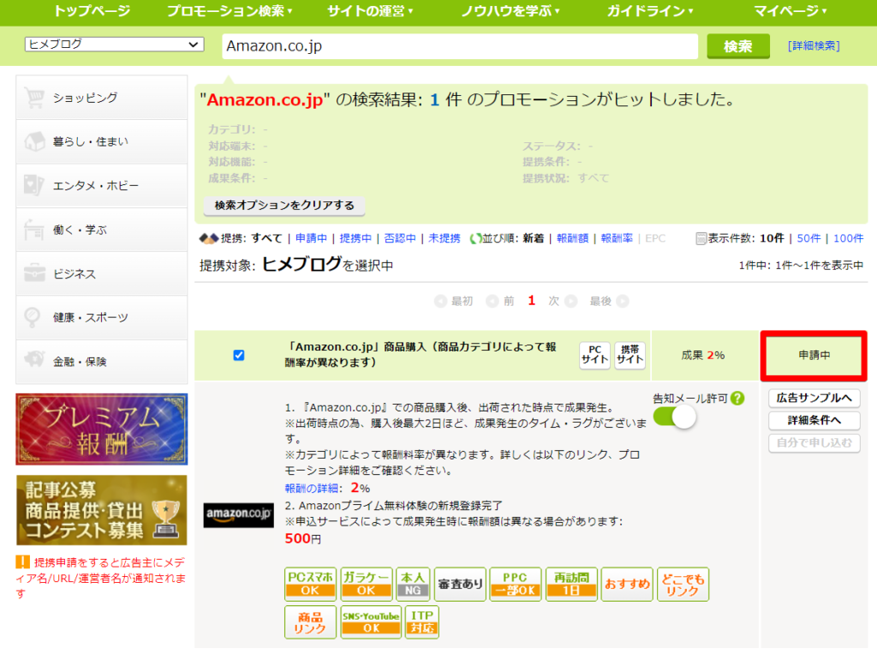
Task: Expand the ガイドライン menu
Action: click(651, 10)
